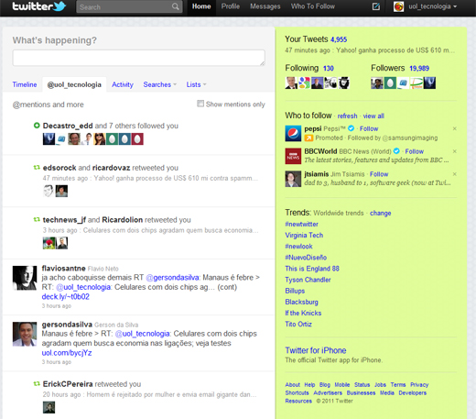
Task: Enable Show mentions only checkbox
Action: click(200, 104)
